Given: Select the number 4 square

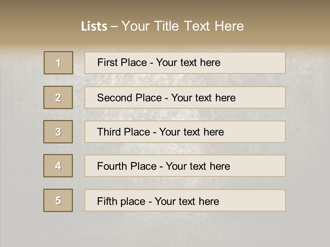Looking at the screenshot, I should click(x=58, y=166).
